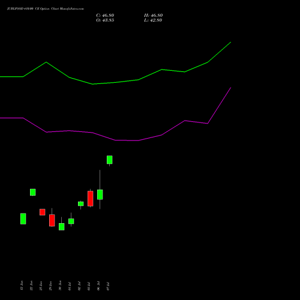The width and height of the screenshot is (300, 300).
Task: Click the open value O: 43.85
Action: coord(105,20)
